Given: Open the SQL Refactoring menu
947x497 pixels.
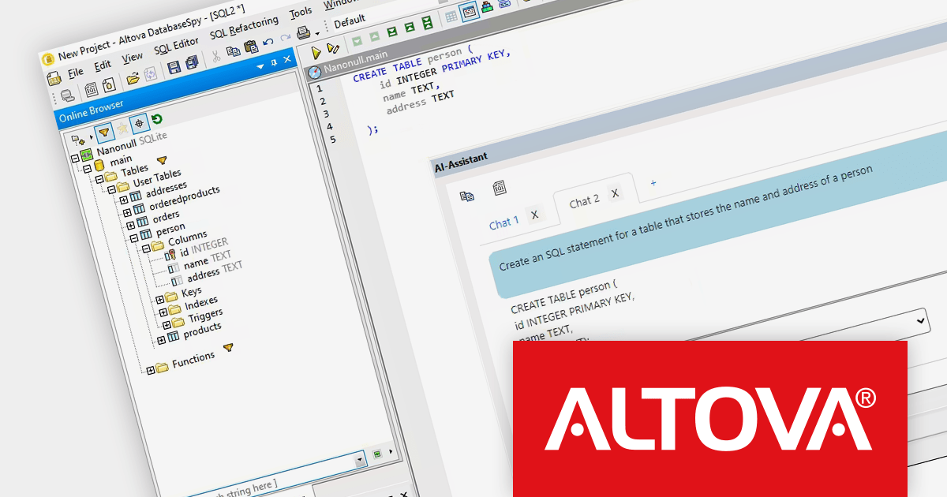Looking at the screenshot, I should click(x=244, y=28).
